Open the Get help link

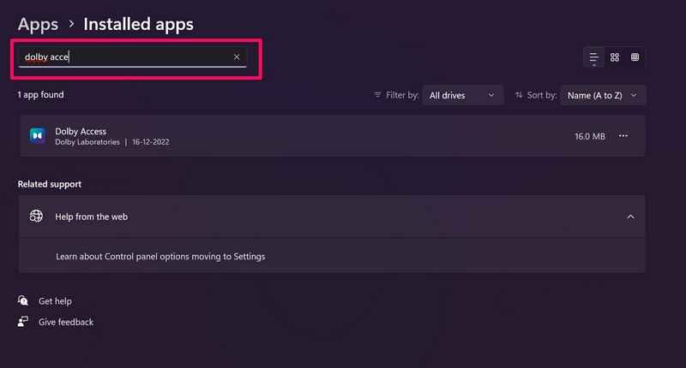[55, 301]
